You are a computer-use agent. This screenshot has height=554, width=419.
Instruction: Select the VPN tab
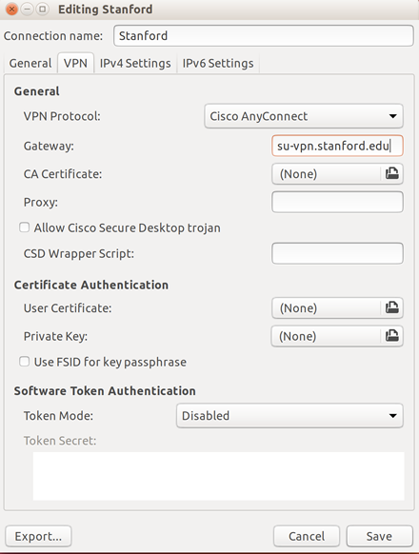pyautogui.click(x=75, y=63)
